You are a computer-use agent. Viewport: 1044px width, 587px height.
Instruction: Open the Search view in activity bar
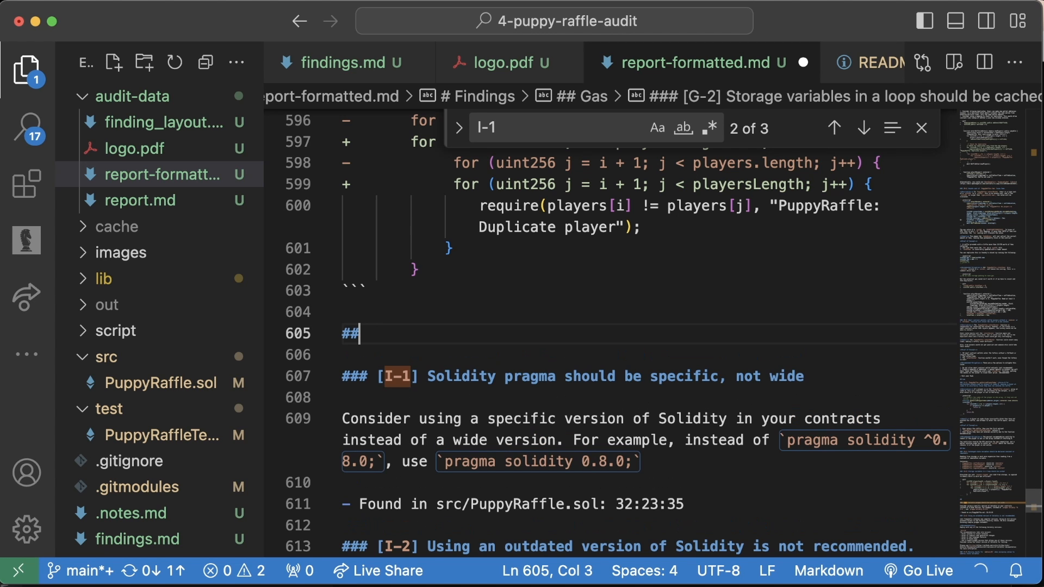pyautogui.click(x=27, y=128)
